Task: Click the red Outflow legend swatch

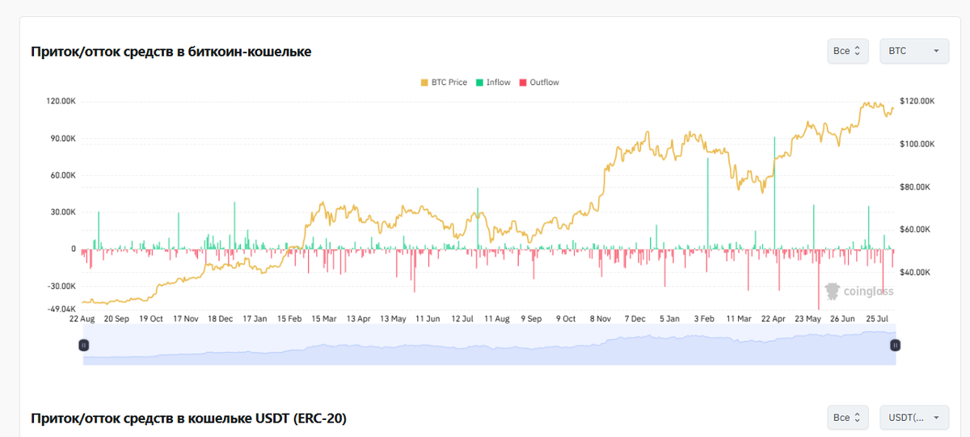Action: tap(523, 82)
